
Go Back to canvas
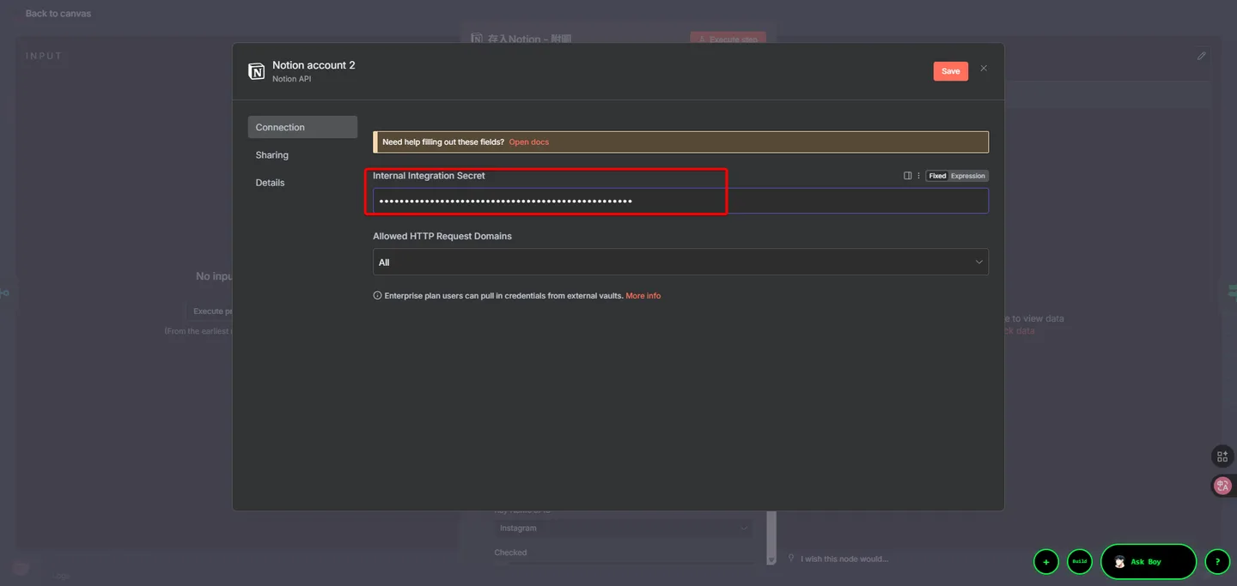(58, 14)
